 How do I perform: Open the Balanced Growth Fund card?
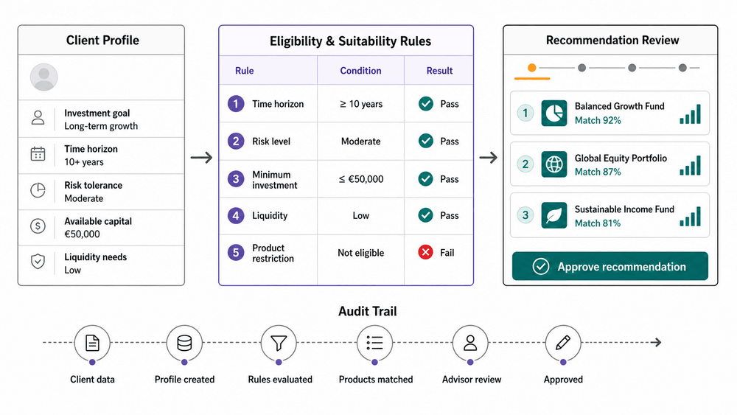pyautogui.click(x=609, y=113)
